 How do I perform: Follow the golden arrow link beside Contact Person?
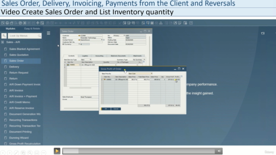[79, 40]
